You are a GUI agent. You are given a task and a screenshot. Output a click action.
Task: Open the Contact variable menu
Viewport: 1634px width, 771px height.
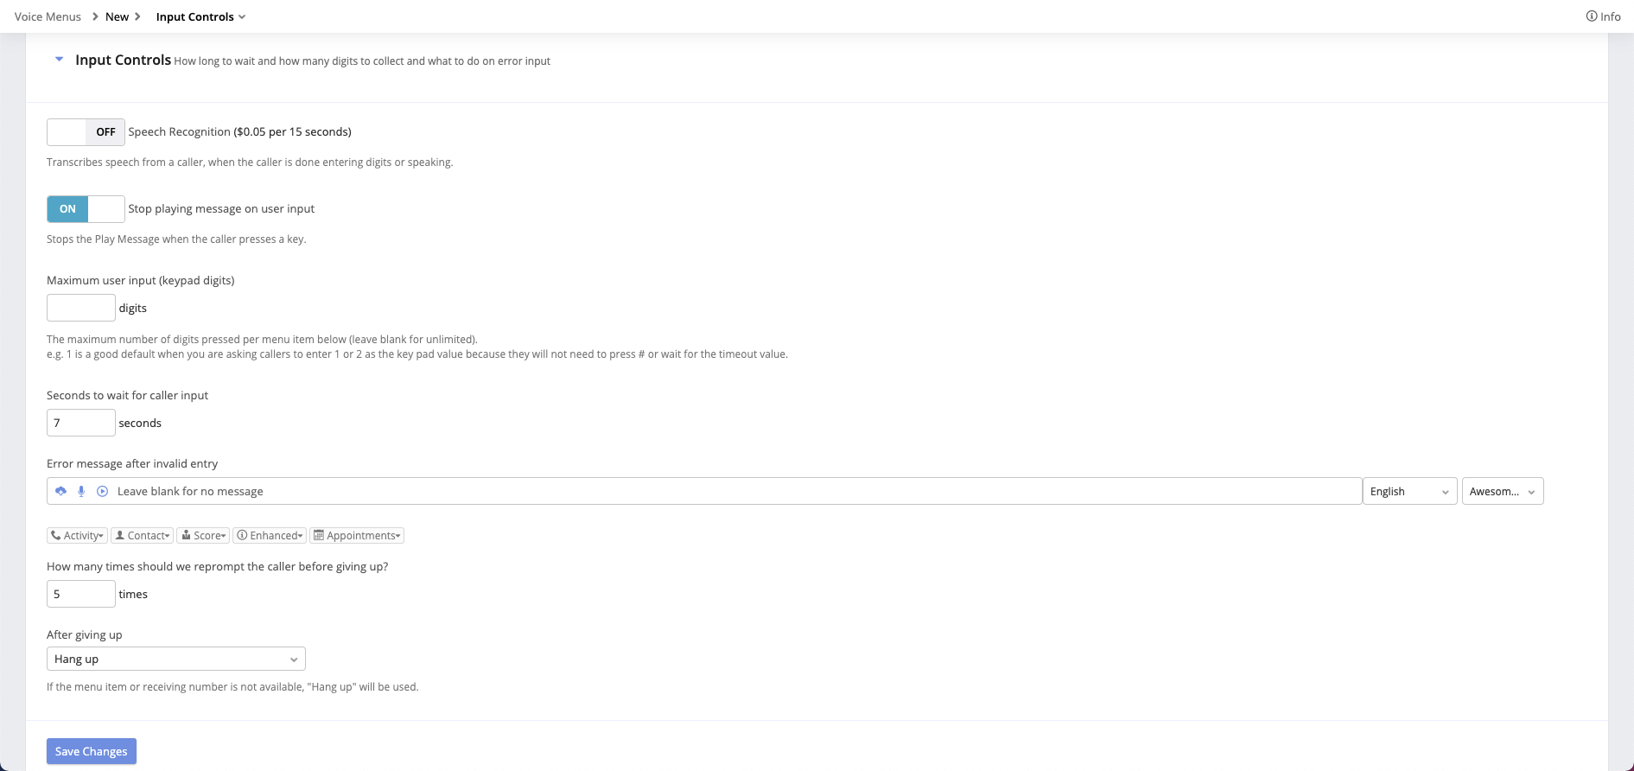tap(143, 536)
